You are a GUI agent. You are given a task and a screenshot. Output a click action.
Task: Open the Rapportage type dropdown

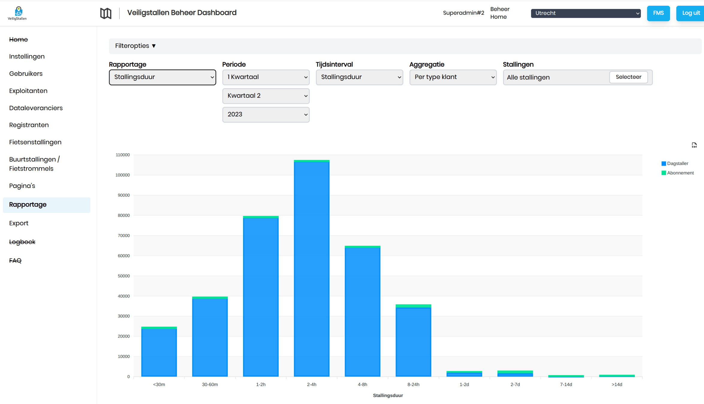click(162, 77)
